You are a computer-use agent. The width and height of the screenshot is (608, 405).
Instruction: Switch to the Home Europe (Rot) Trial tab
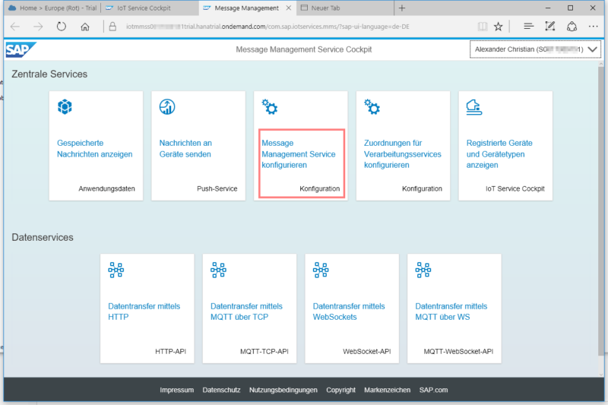[52, 8]
